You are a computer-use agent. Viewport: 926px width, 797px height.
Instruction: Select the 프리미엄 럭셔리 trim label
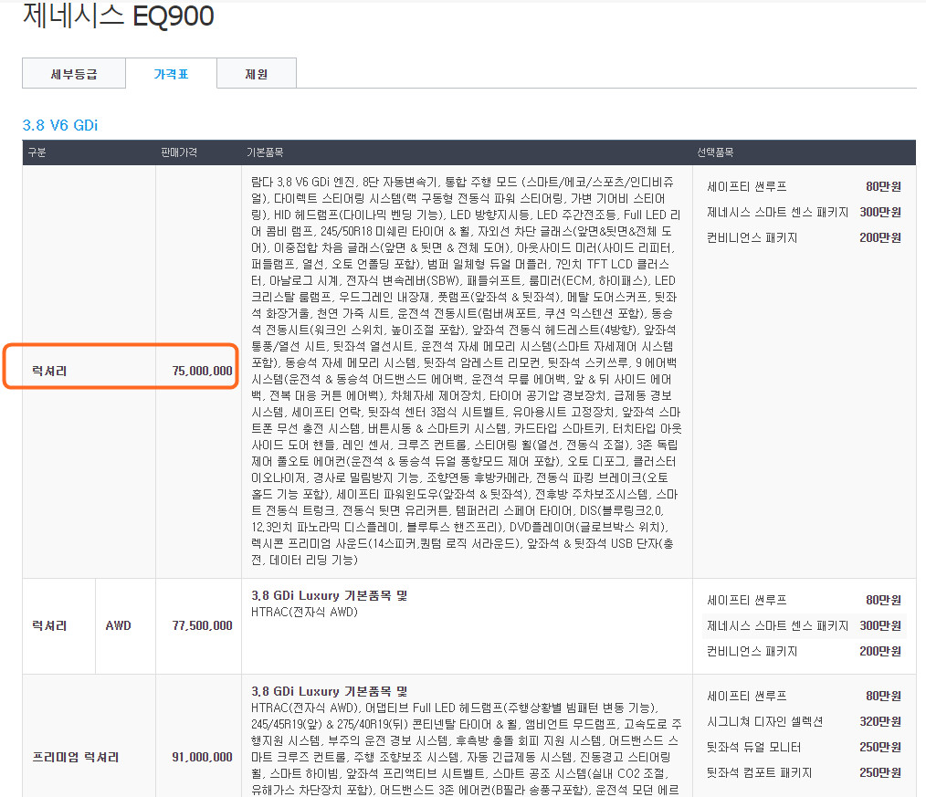76,757
